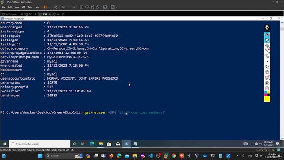The width and height of the screenshot is (284, 160).
Task: Pick the cyan color swatch
Action: coord(266,92)
